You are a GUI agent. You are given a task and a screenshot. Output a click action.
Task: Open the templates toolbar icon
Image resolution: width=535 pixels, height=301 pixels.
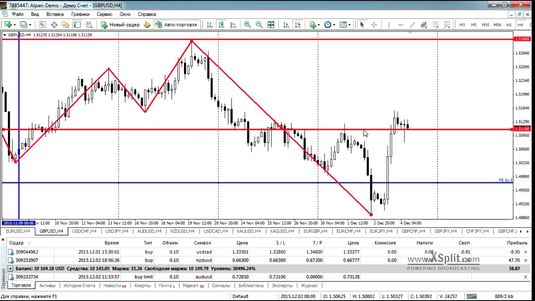343,25
